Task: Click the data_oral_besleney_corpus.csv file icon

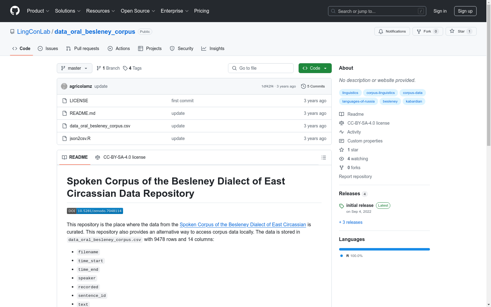Action: [64, 126]
